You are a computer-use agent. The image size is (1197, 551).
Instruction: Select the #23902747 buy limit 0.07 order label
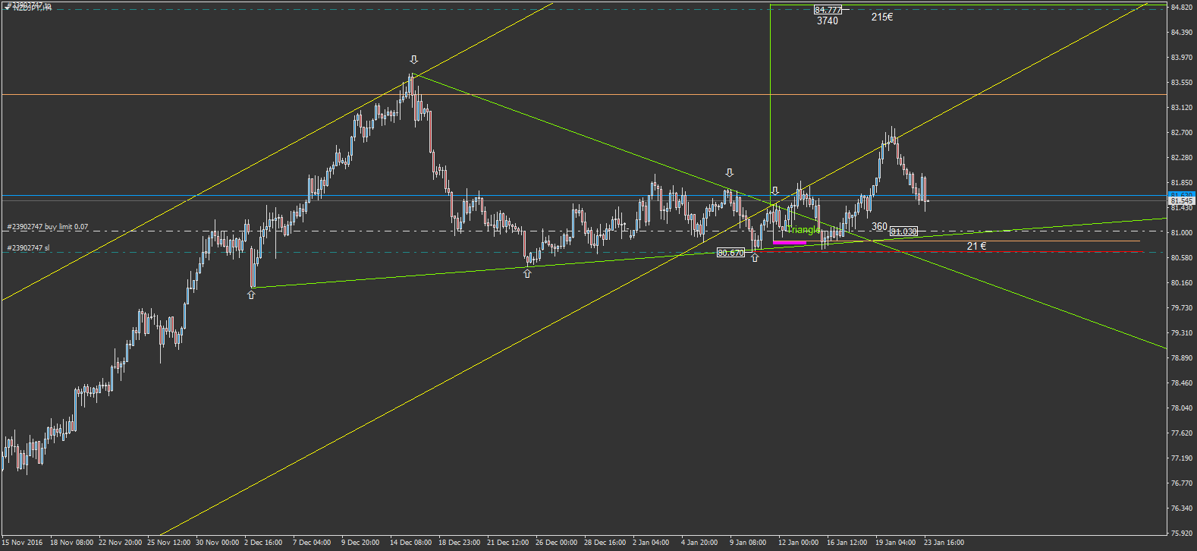tap(47, 227)
